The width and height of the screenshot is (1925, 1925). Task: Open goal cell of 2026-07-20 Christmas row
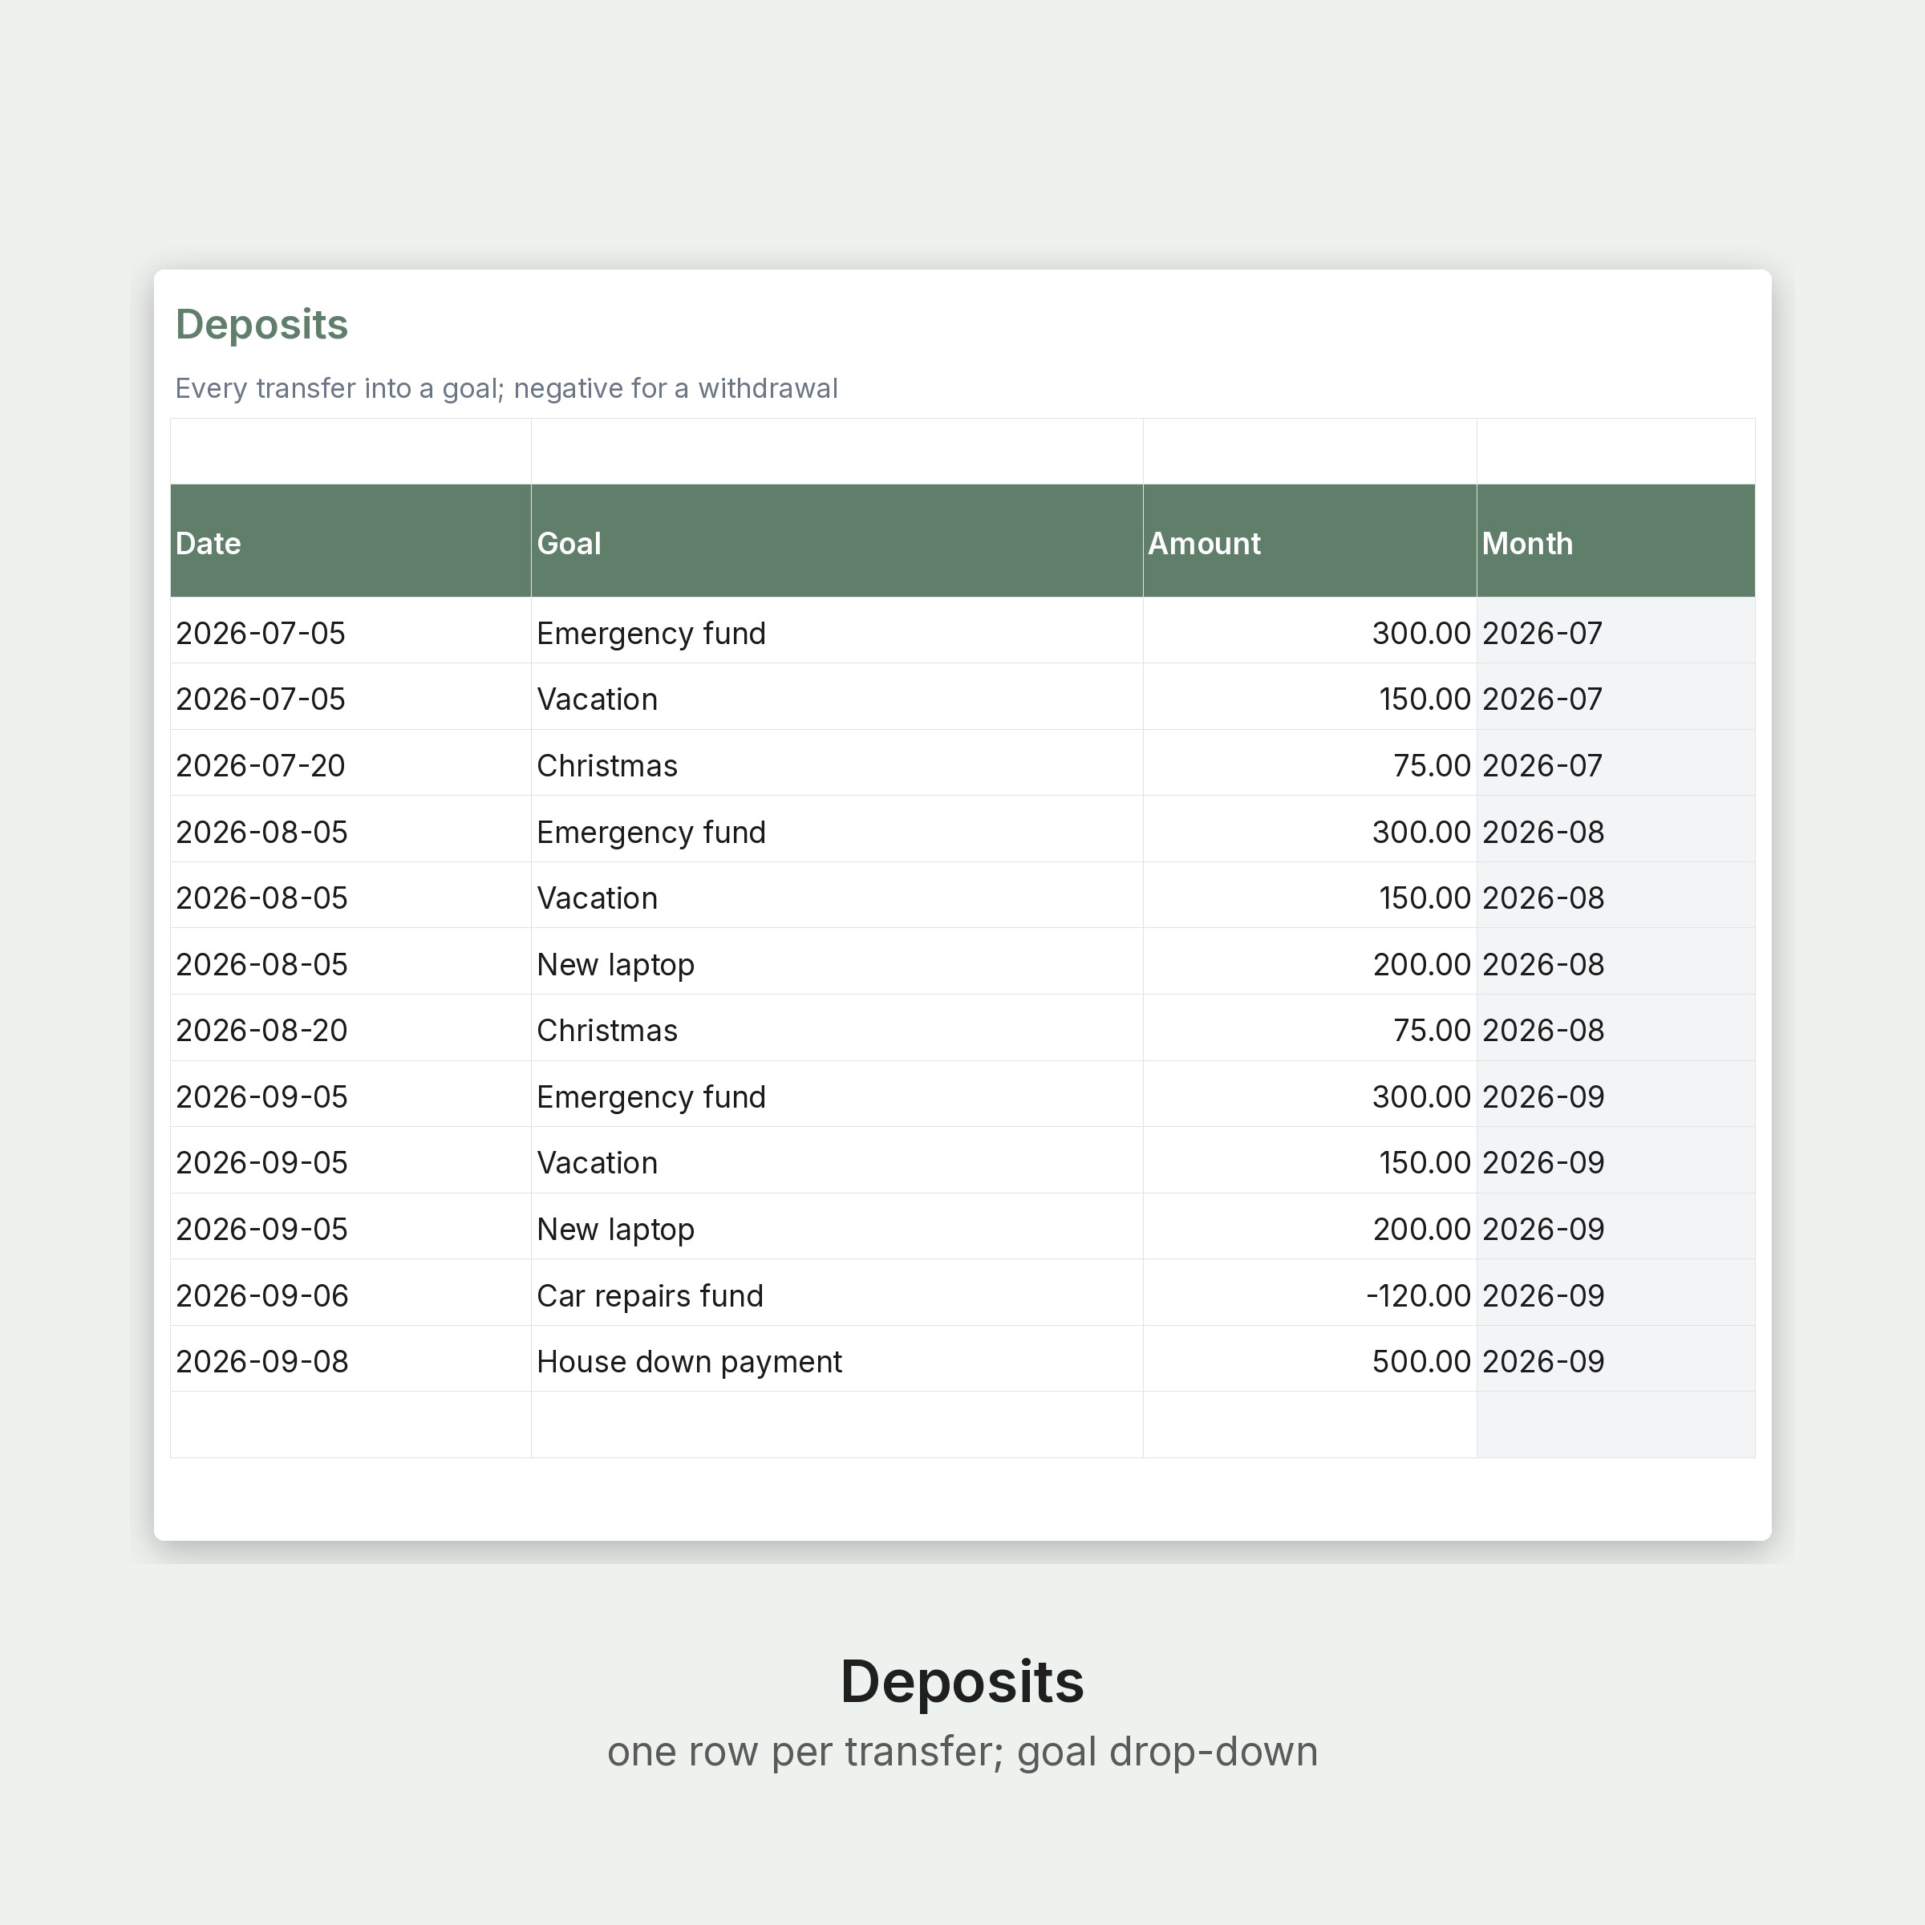(x=837, y=764)
